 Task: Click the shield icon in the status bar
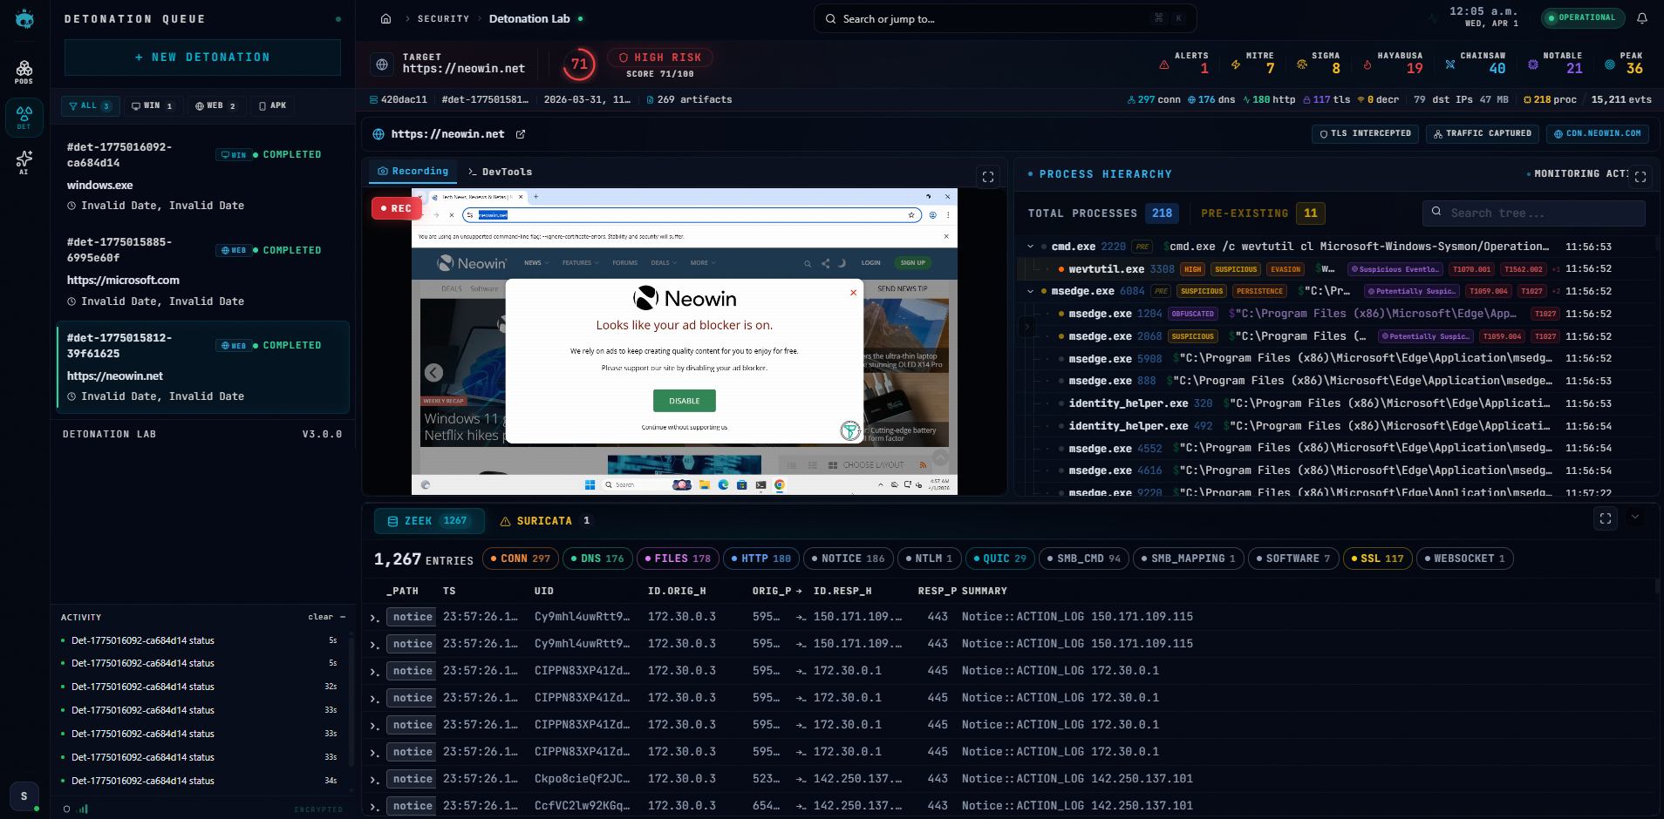pyautogui.click(x=67, y=809)
